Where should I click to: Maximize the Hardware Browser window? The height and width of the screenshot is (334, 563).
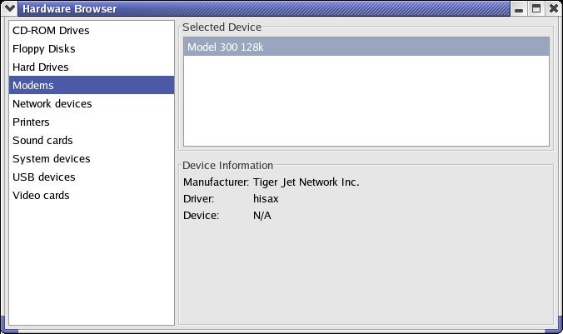click(536, 8)
